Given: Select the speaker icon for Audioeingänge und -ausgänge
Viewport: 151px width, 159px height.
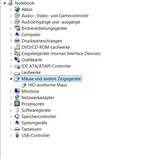Looking at the screenshot, I should [x=17, y=22].
